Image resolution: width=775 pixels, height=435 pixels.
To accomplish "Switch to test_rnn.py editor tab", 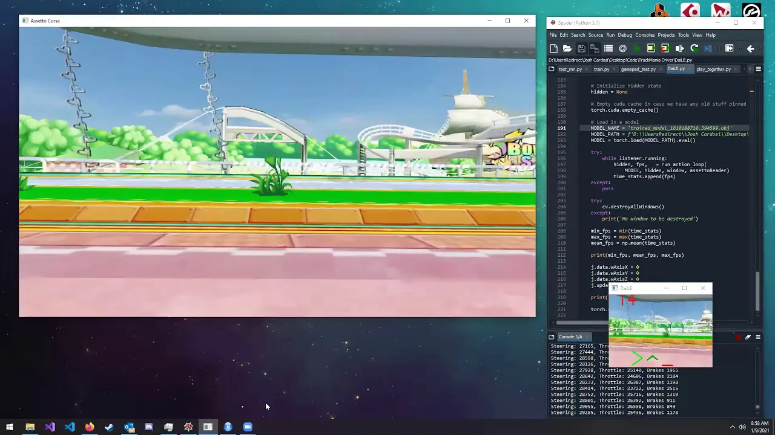I will click(570, 69).
